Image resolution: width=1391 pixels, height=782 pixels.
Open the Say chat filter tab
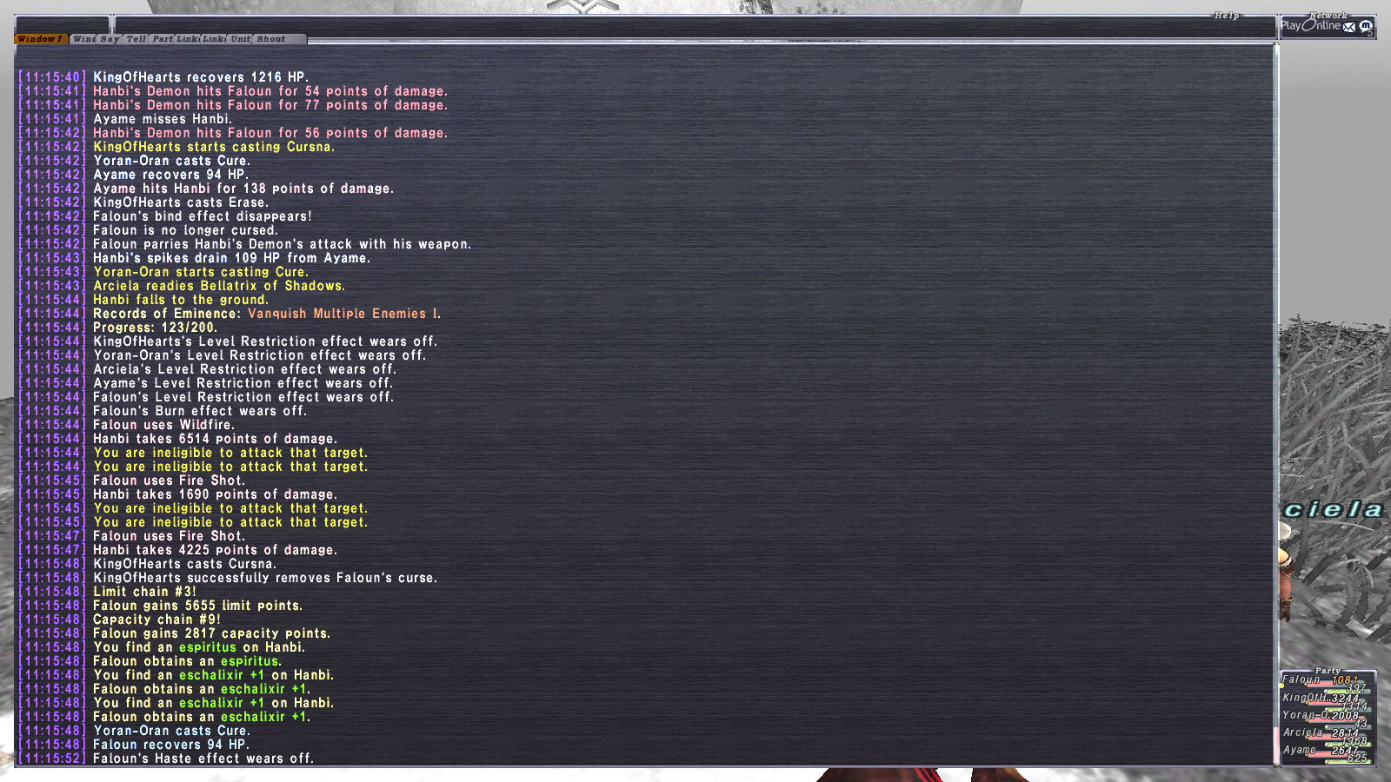110,39
